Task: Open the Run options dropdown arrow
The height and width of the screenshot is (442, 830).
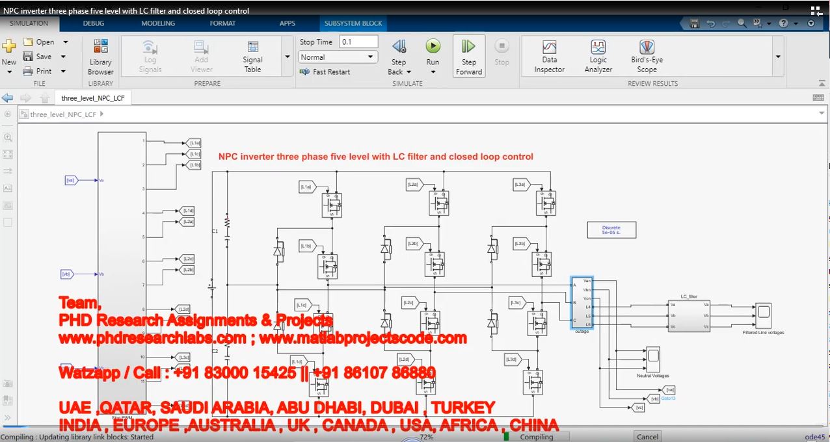Action: click(x=433, y=71)
